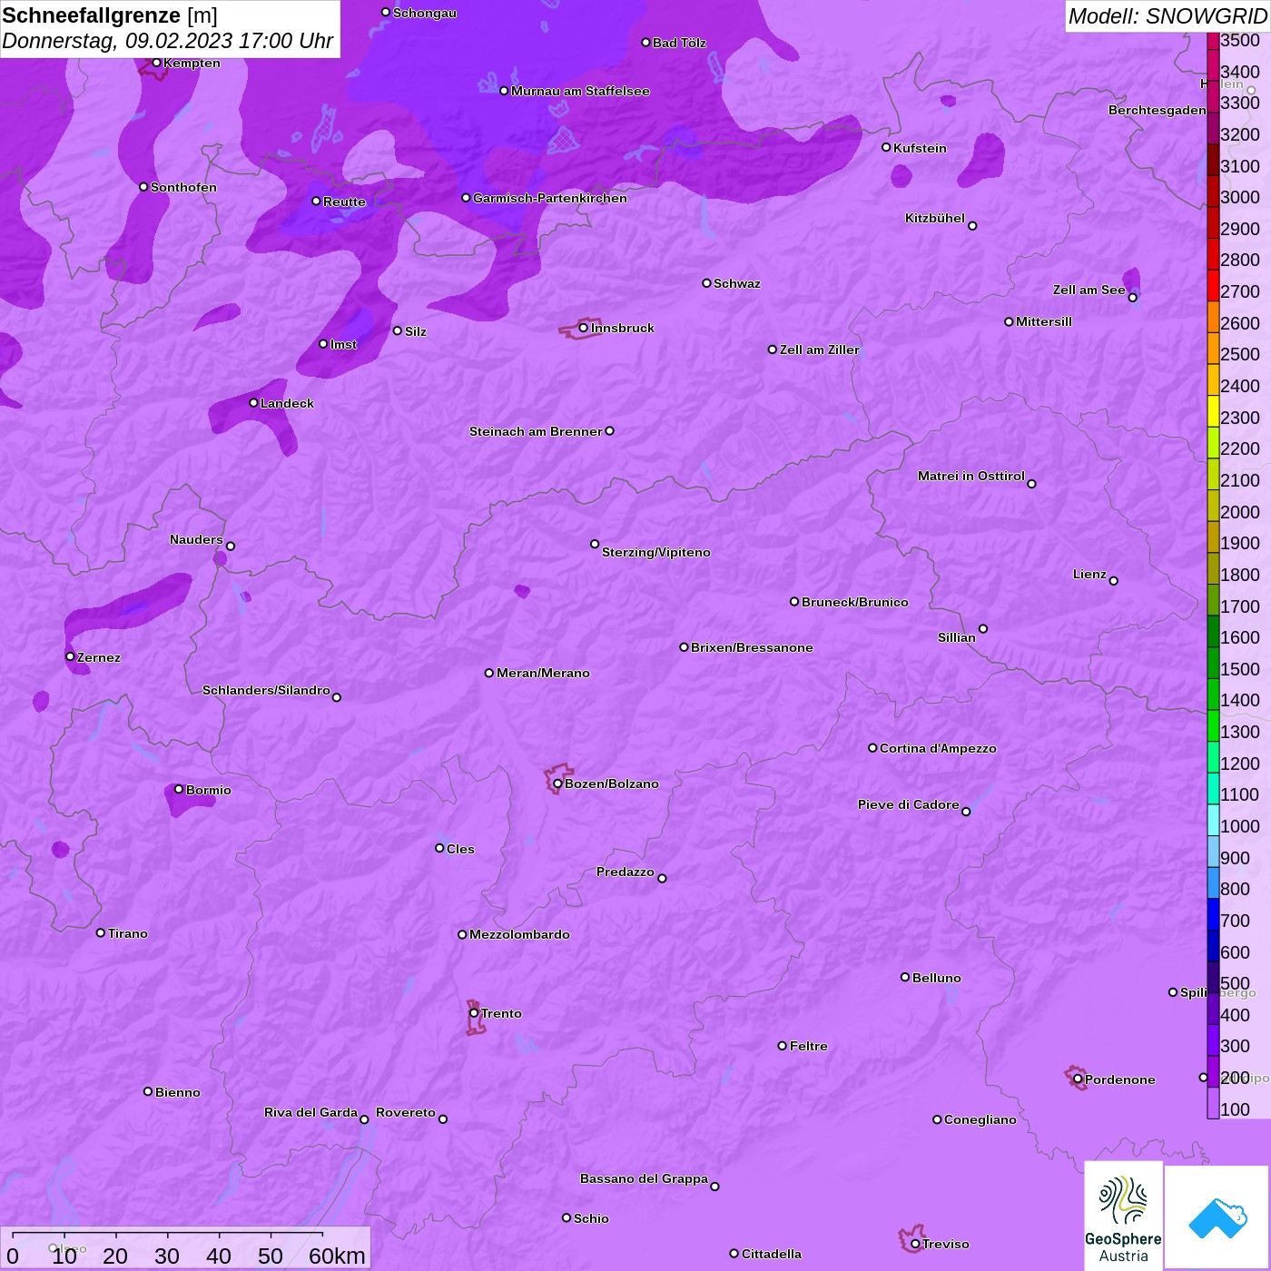Click the Imst location dot
Viewport: 1271px width, 1271px height.
tap(323, 344)
